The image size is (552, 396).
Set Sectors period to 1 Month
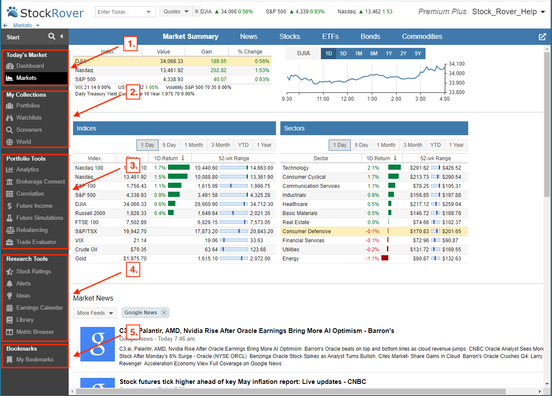(386, 145)
